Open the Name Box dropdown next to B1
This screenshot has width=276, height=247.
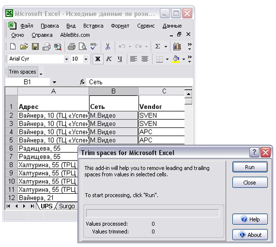click(54, 82)
